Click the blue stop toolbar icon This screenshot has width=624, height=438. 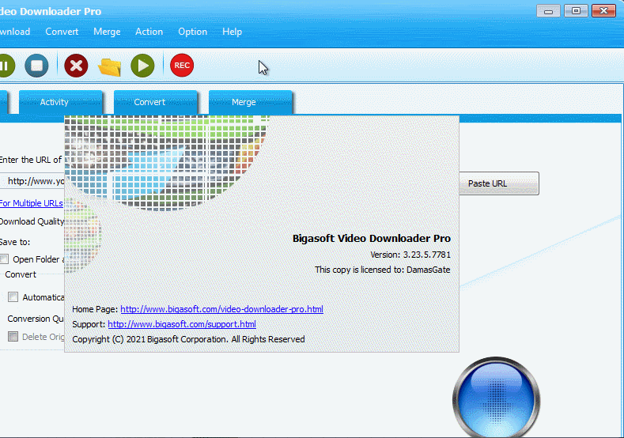36,66
